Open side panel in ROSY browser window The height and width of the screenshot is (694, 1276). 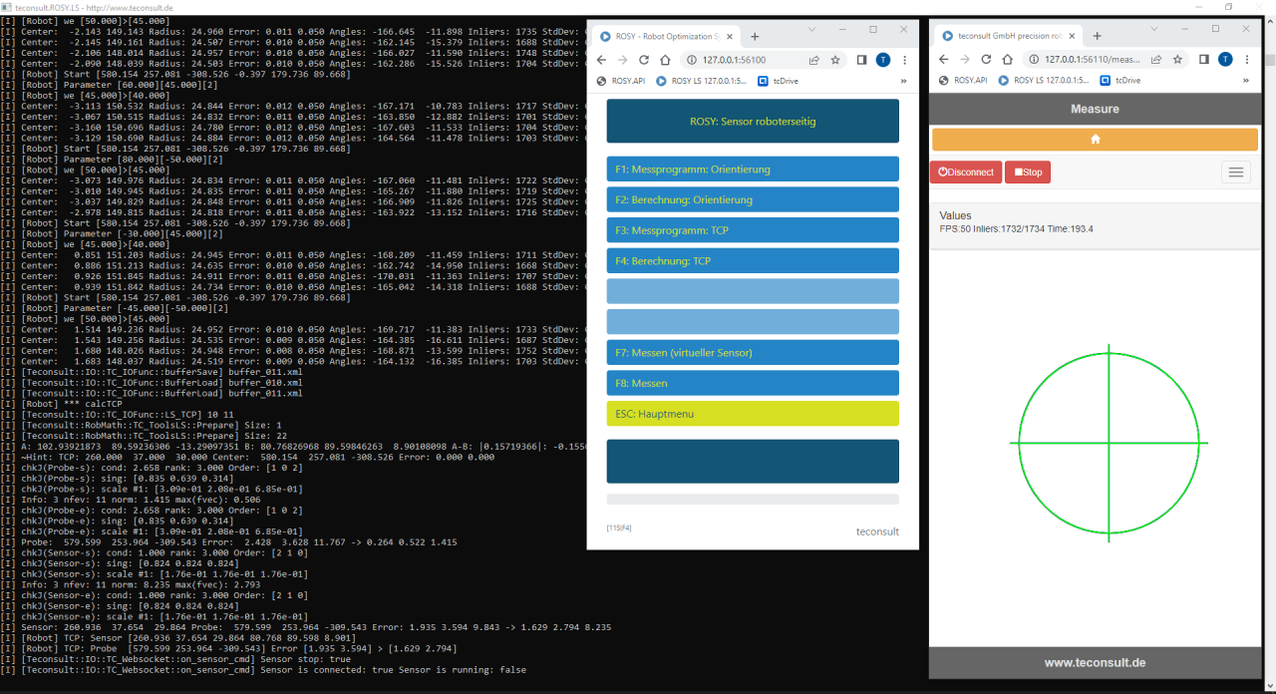point(861,60)
